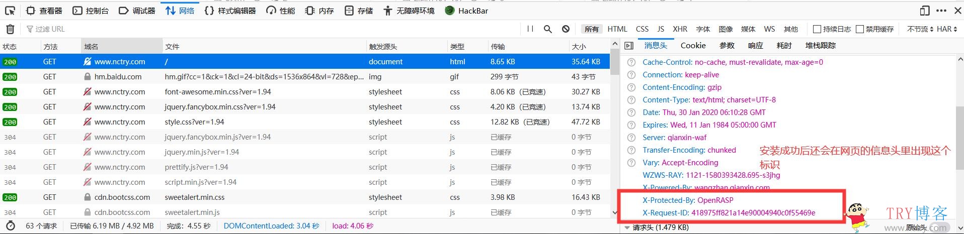964x234 pixels.
Task: Switch to the 控制台 tab
Action: click(x=91, y=11)
